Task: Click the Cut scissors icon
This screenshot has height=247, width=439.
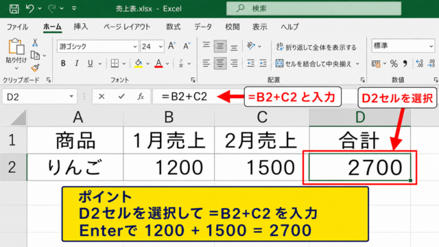Action: (x=35, y=43)
